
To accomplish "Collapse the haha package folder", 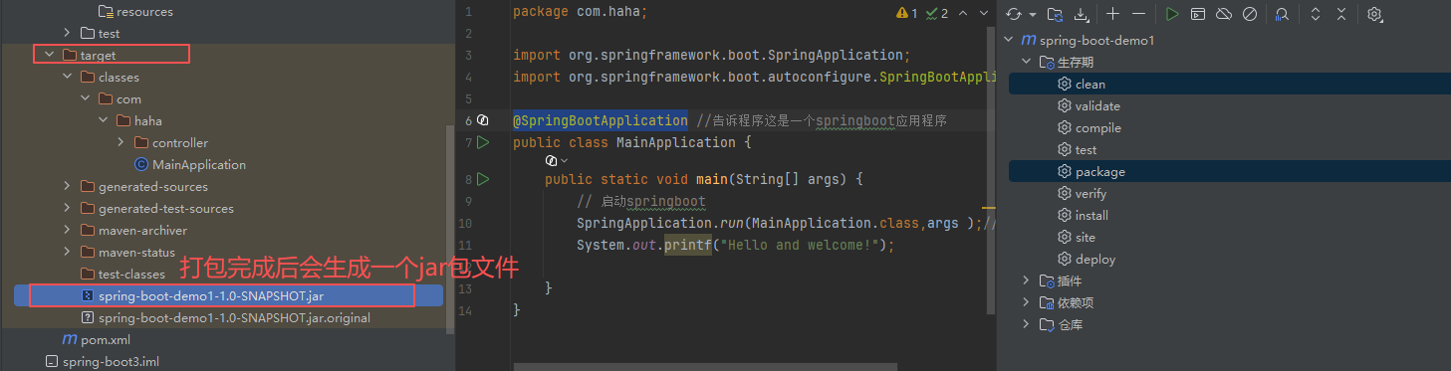I will point(103,120).
